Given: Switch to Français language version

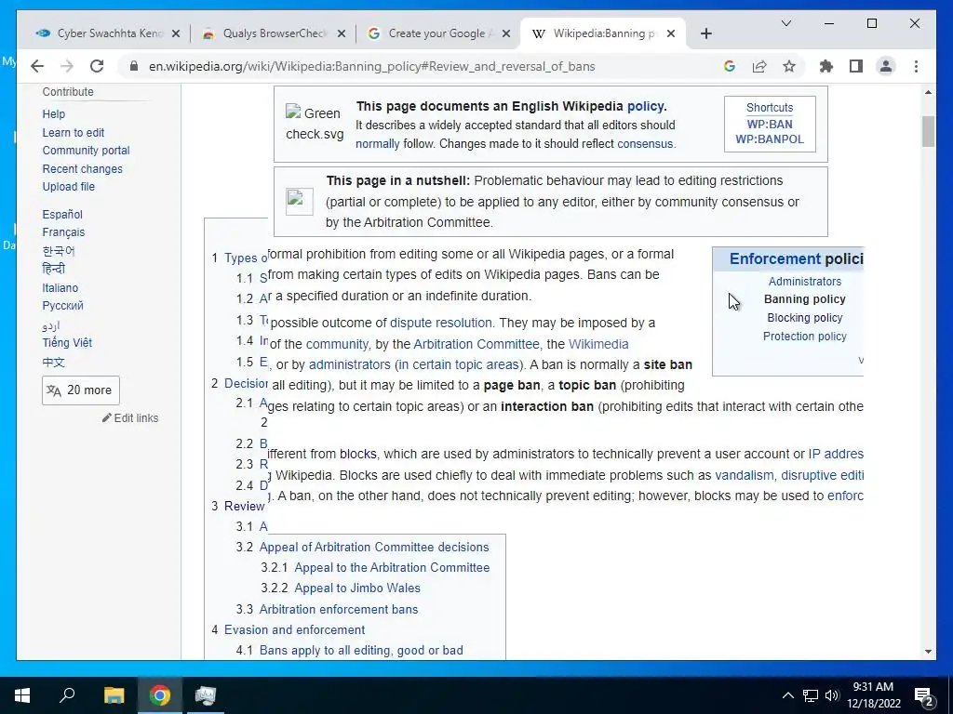Looking at the screenshot, I should pos(63,231).
